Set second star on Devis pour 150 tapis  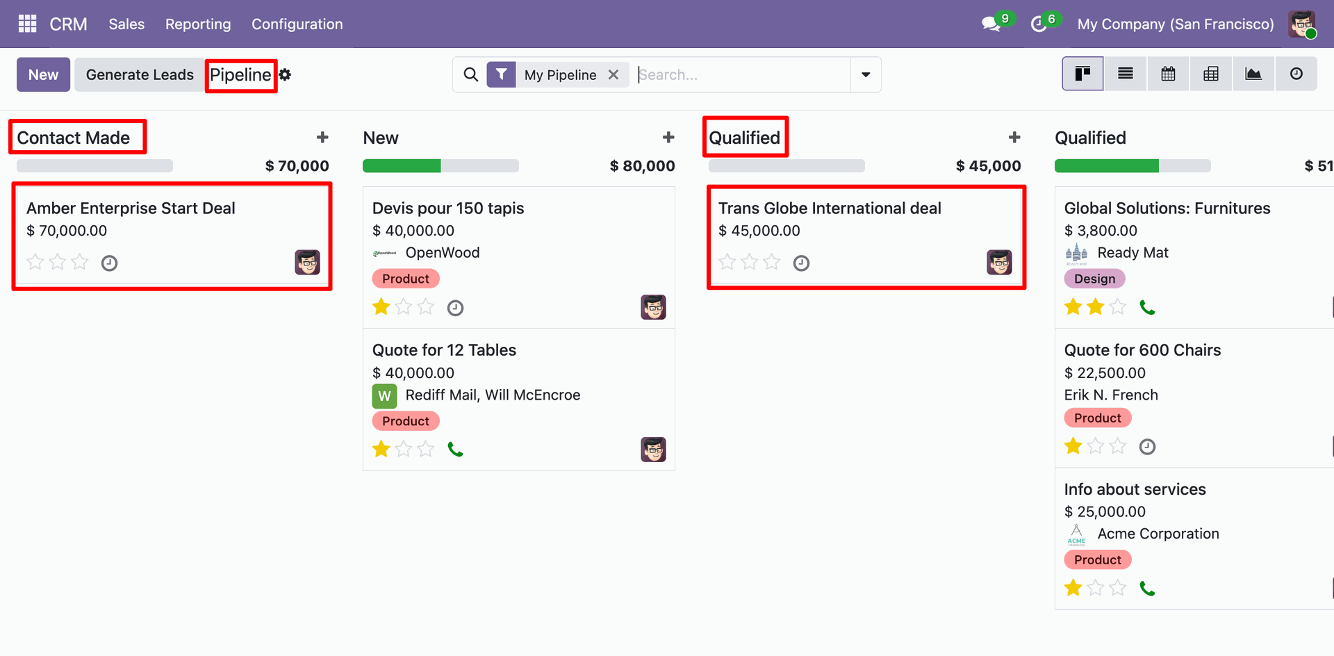click(x=404, y=306)
